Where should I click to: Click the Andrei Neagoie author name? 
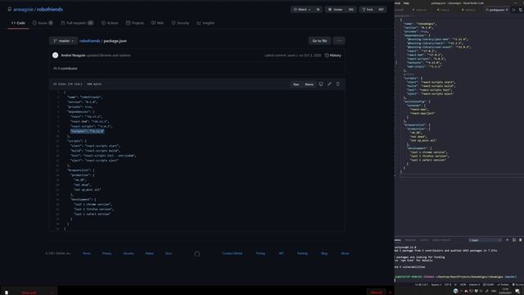(x=73, y=55)
